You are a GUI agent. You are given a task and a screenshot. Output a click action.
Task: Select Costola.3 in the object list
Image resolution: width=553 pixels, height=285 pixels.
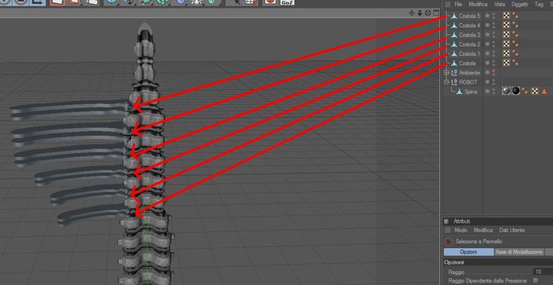pos(469,35)
